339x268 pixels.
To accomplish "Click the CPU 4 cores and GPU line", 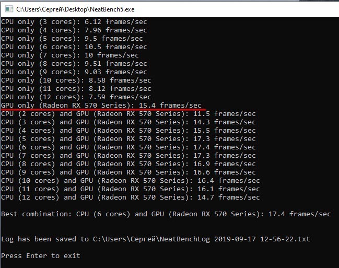I will [128, 131].
